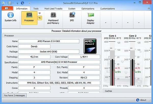Click the About button in status bar
The height and width of the screenshot is (104, 153).
point(141,100)
